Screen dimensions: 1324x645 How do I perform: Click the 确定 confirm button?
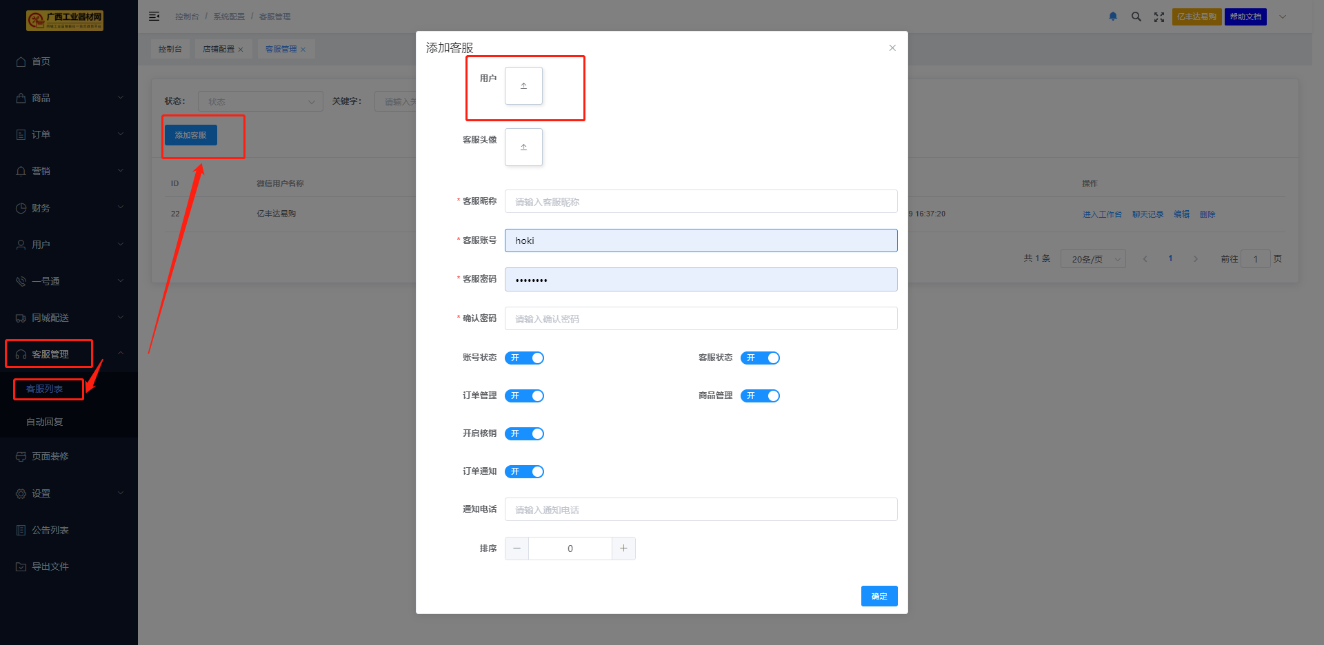pos(879,596)
